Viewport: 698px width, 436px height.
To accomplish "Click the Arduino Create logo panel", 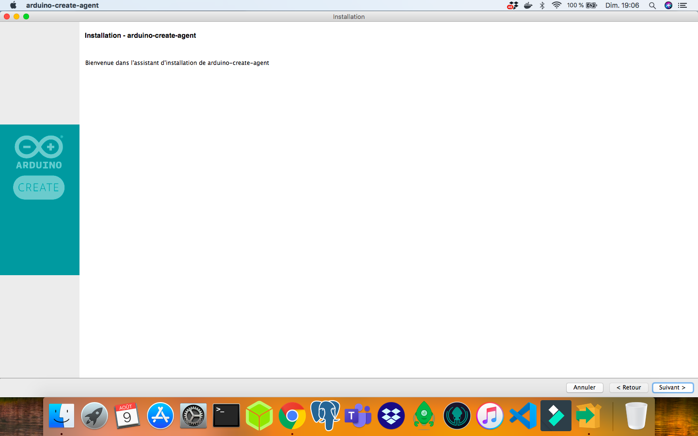I will 40,200.
